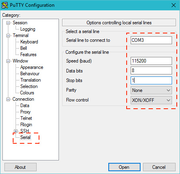Open the Selection category
Image resolution: width=180 pixels, height=174 pixels.
pyautogui.click(x=29, y=86)
